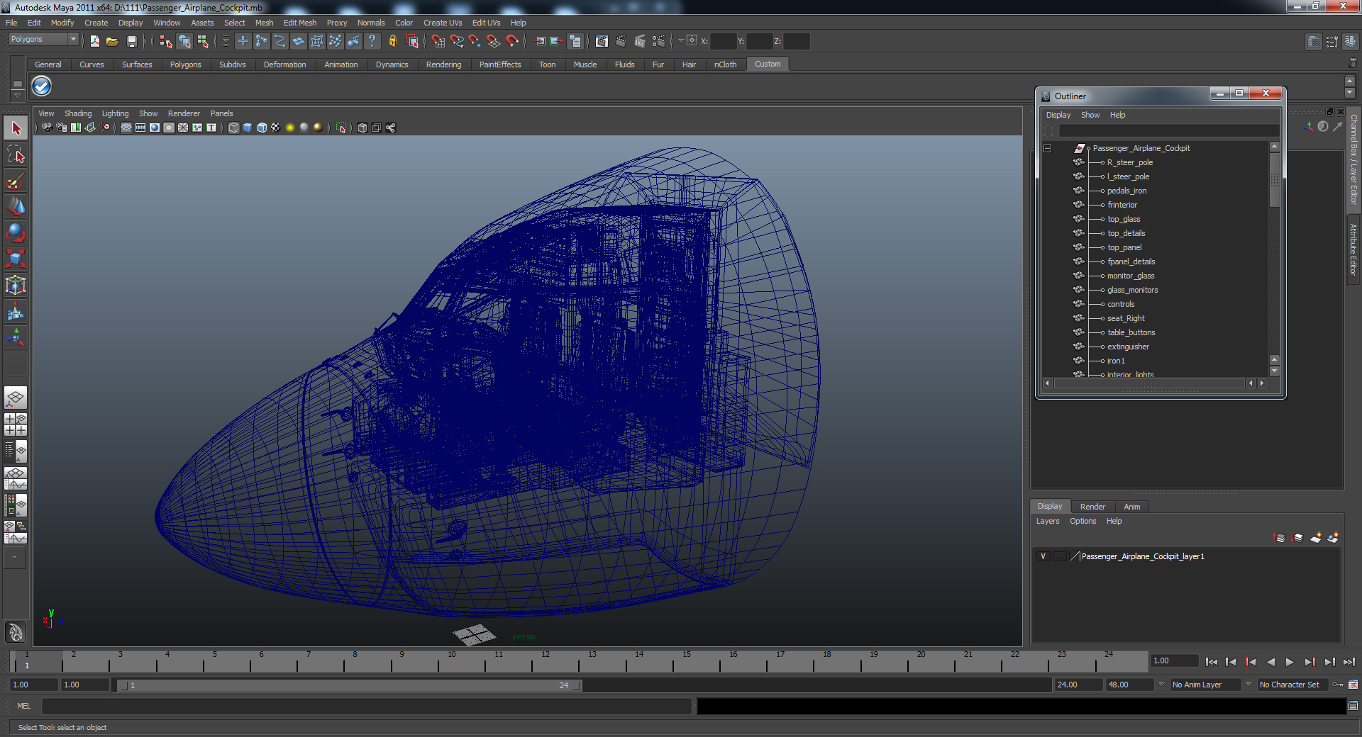Viewport: 1362px width, 737px height.
Task: Open Outliner Show menu
Action: click(1090, 115)
